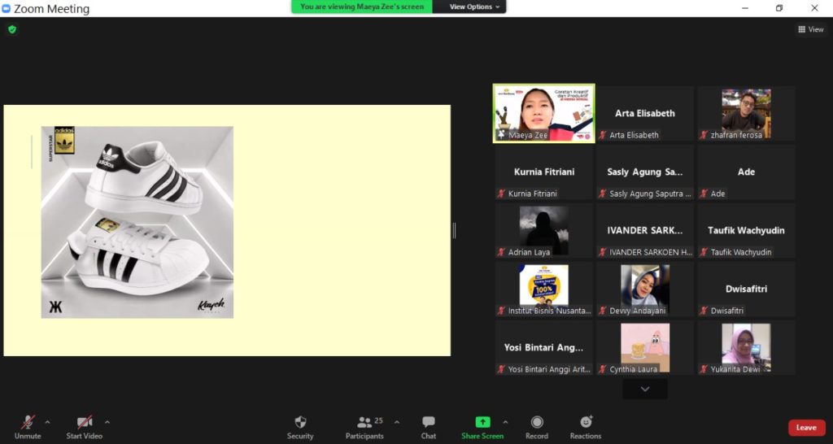Click muted mic icon beside Yukarita Dewi
Viewport: 833px width, 444px height.
(704, 369)
